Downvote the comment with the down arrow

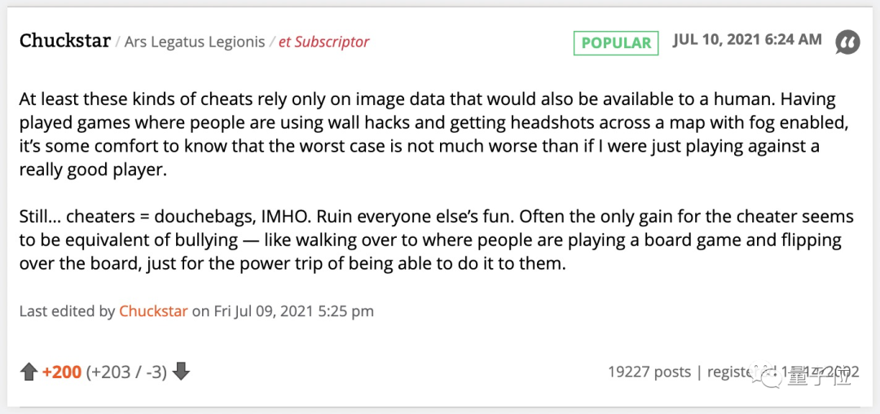pyautogui.click(x=181, y=372)
